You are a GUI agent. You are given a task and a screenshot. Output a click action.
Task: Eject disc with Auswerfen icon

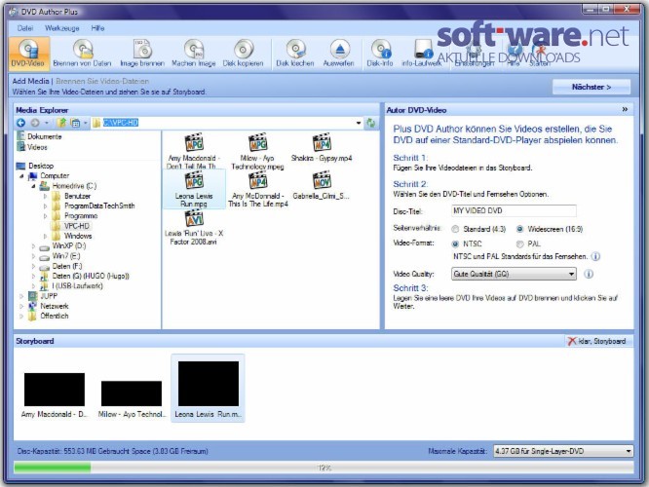coord(338,53)
